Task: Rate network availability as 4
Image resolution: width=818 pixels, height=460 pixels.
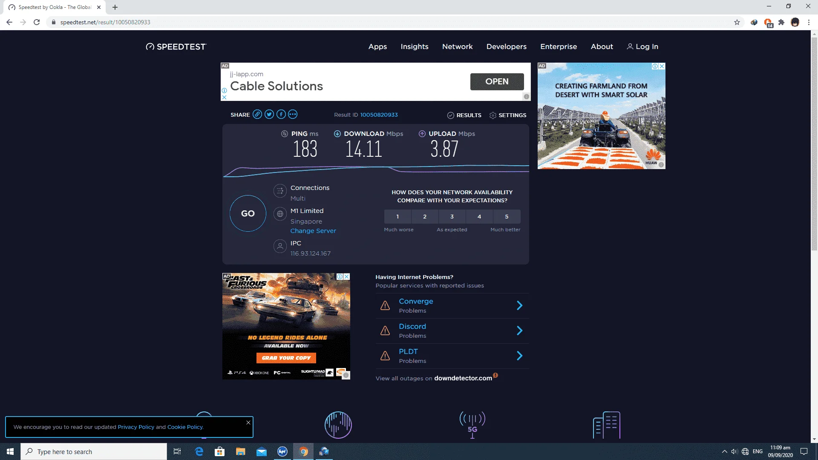Action: (479, 216)
